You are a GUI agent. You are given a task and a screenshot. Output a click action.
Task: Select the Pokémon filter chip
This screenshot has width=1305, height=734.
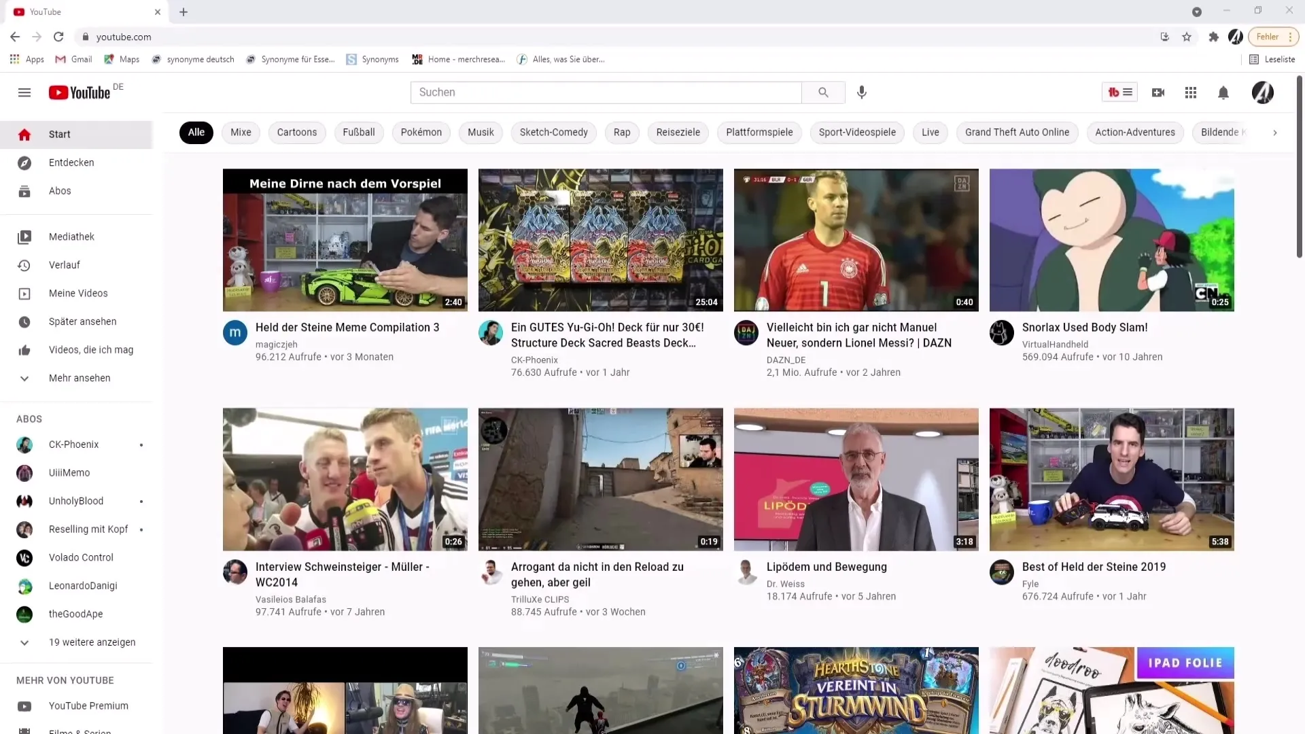click(x=421, y=133)
